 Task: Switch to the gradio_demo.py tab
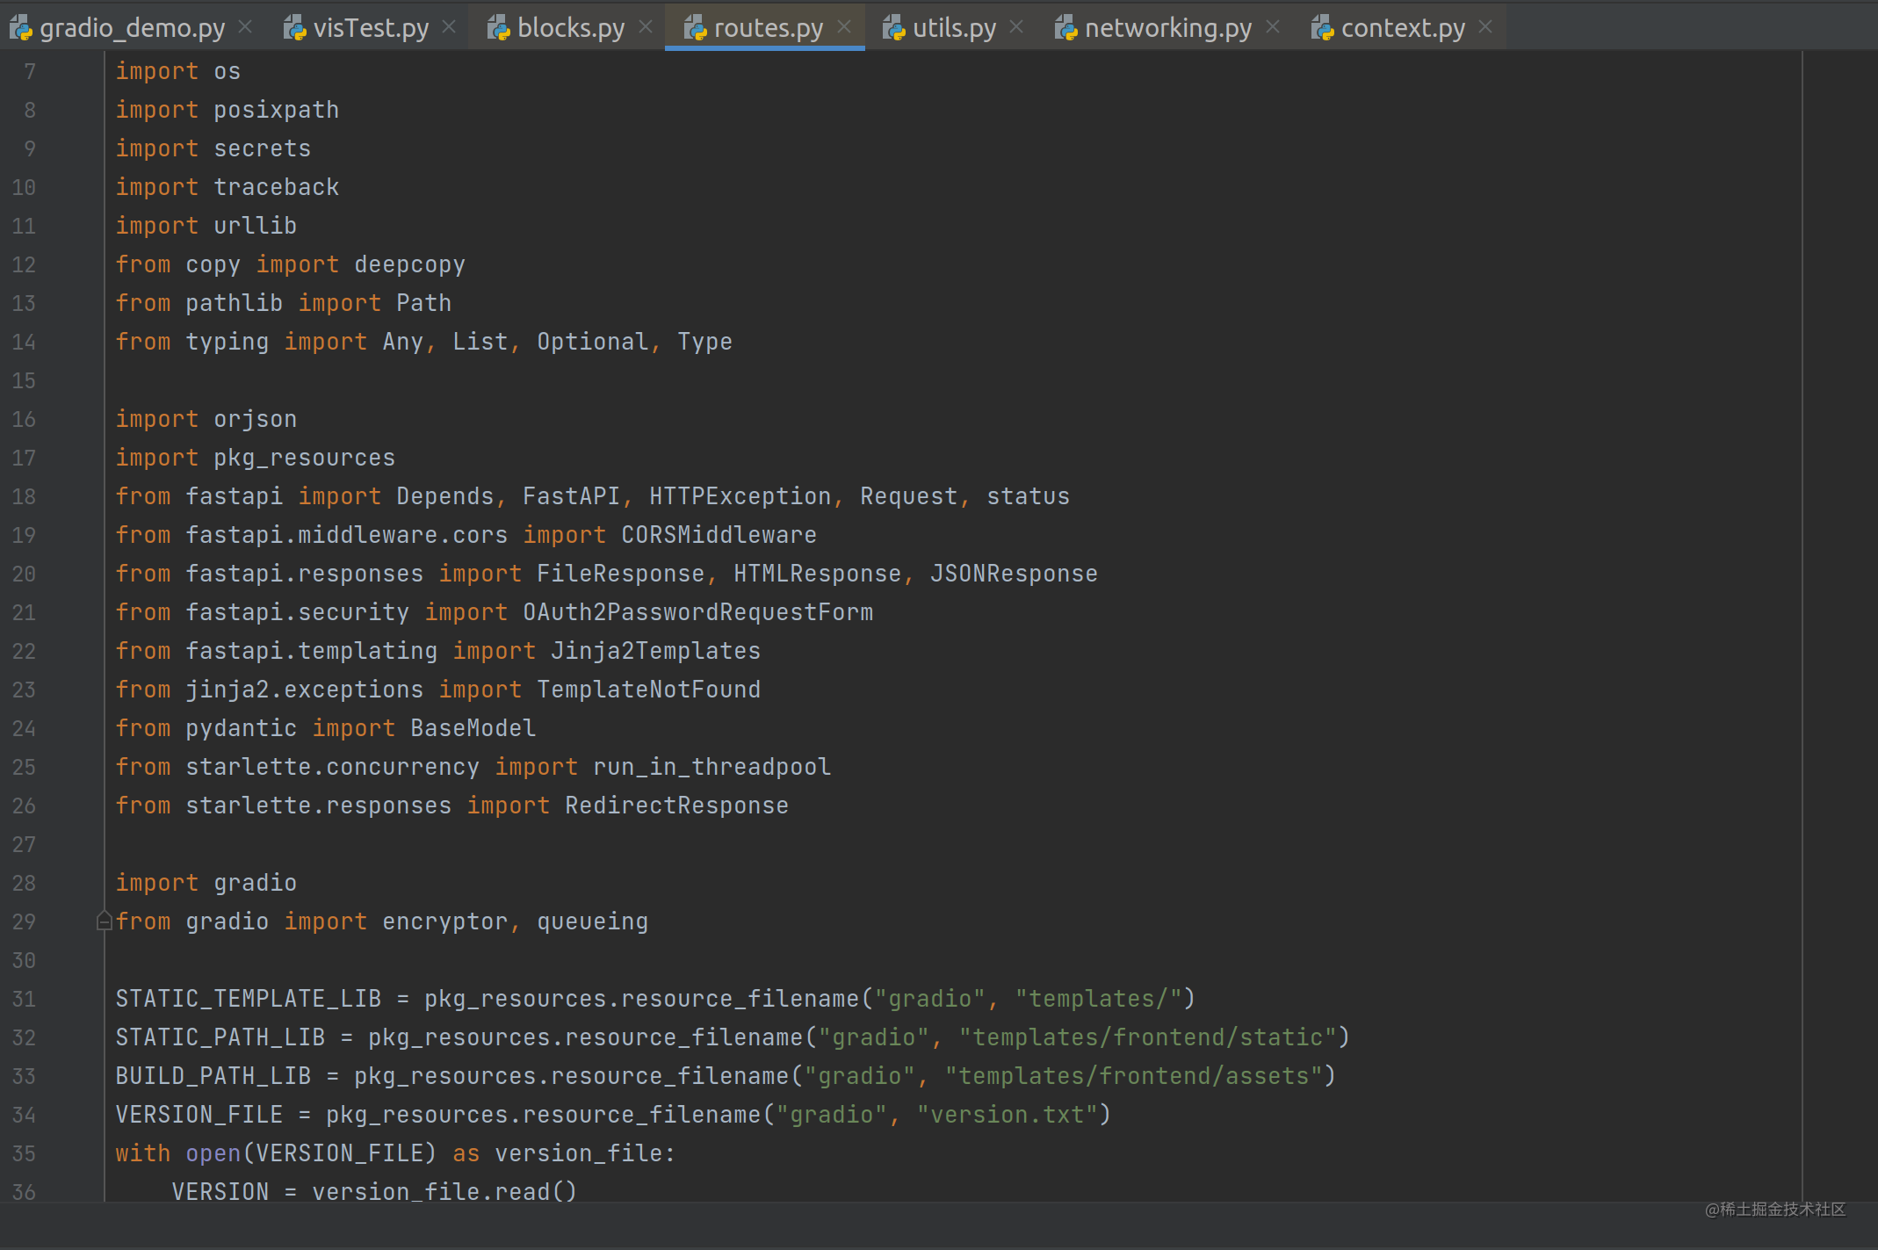click(x=132, y=28)
